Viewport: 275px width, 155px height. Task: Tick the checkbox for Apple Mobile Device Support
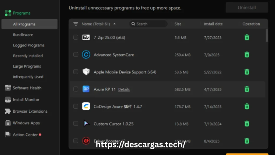(76, 72)
